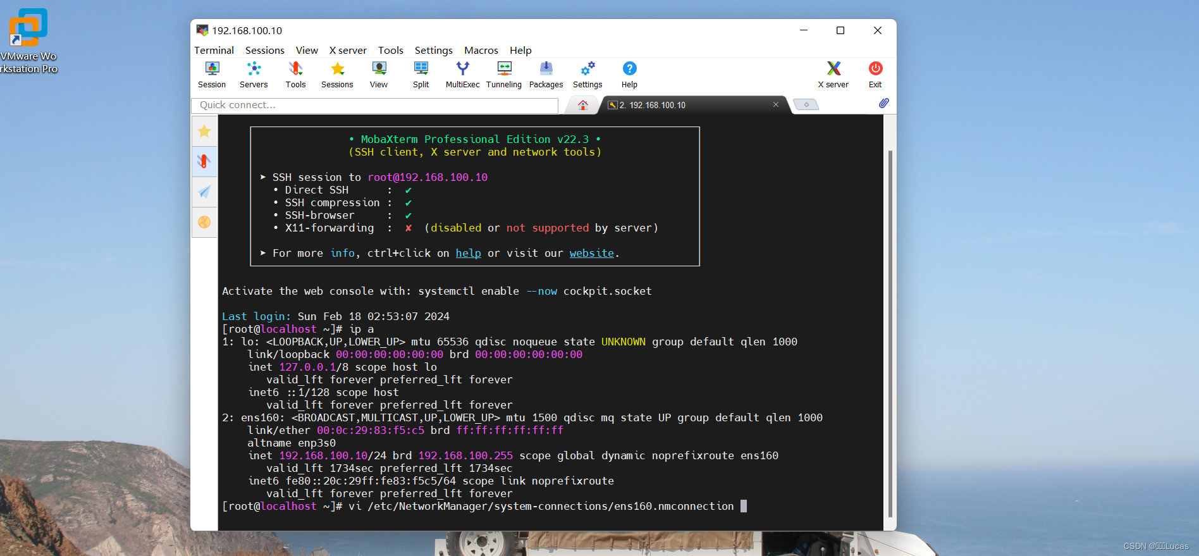
Task: Click the MobaXterm Professional Edition v22.3 text
Action: [x=475, y=139]
